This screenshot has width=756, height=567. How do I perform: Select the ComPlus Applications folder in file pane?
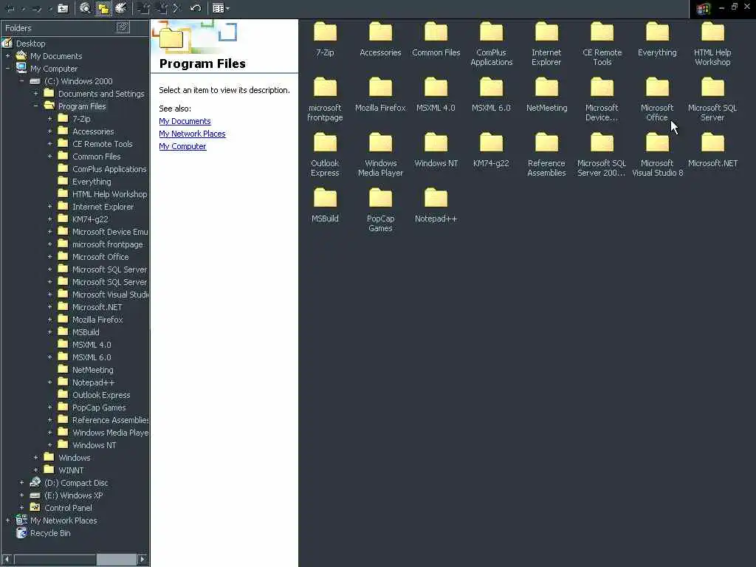coord(491,44)
